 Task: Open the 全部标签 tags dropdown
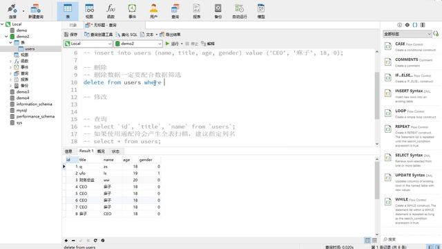coord(407,34)
